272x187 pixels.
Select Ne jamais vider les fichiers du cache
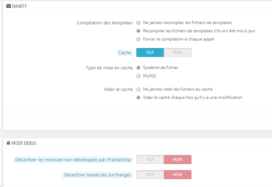tap(138, 89)
